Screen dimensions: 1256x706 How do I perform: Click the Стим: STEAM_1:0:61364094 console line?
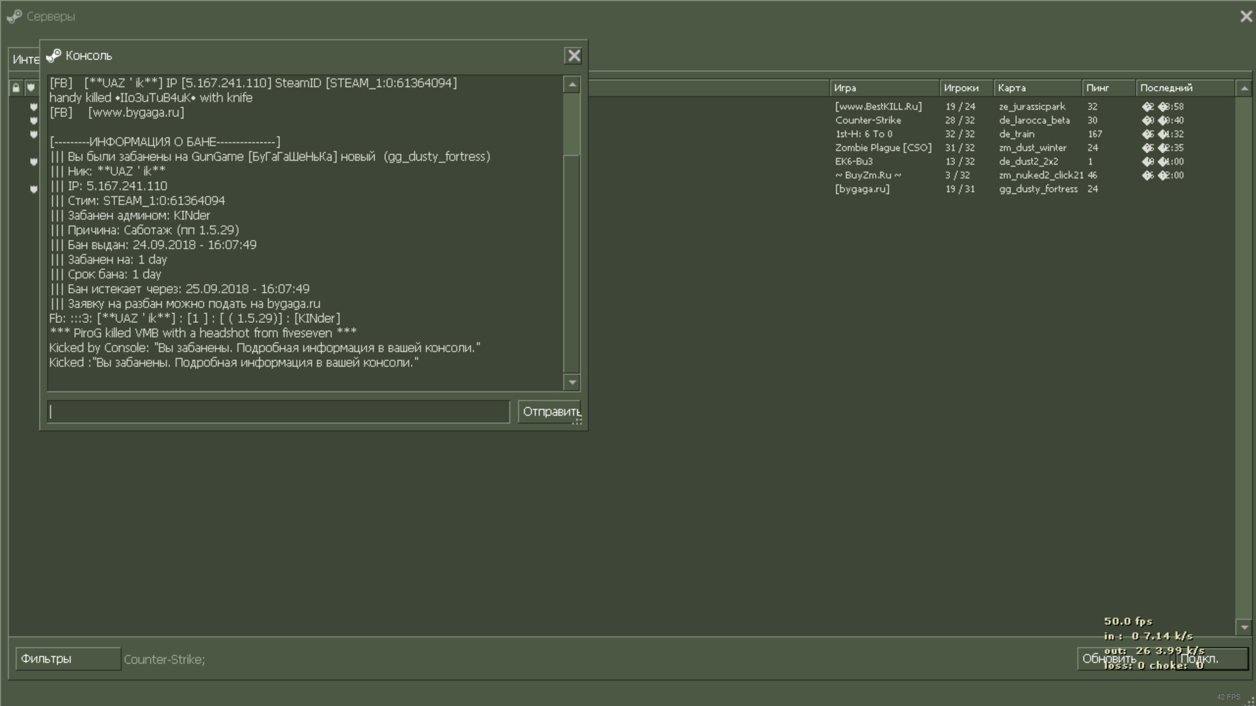pos(137,201)
